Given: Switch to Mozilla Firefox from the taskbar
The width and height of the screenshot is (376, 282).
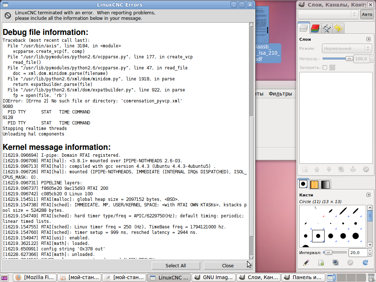Looking at the screenshot, I should (35, 278).
